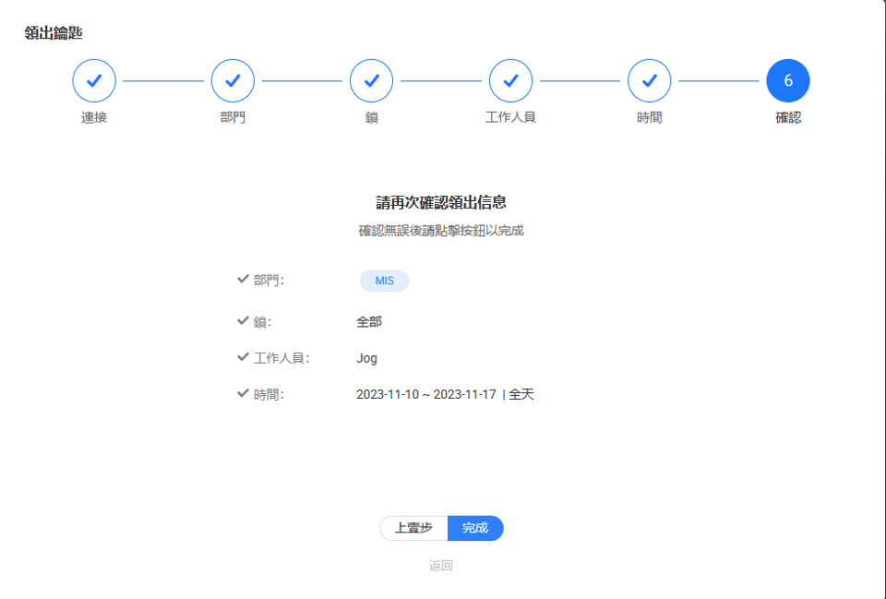Click the 工作人員 step checkmark circle
Viewport: 886px width, 599px height.
click(x=510, y=81)
